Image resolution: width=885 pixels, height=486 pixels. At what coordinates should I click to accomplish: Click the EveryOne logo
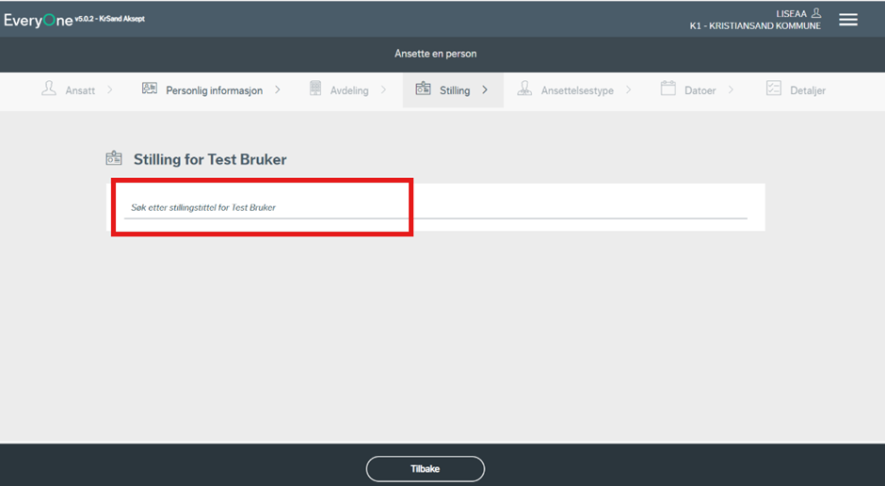[38, 20]
